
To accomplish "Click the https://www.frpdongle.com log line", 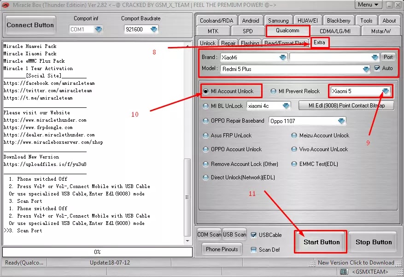I will [x=38, y=128].
